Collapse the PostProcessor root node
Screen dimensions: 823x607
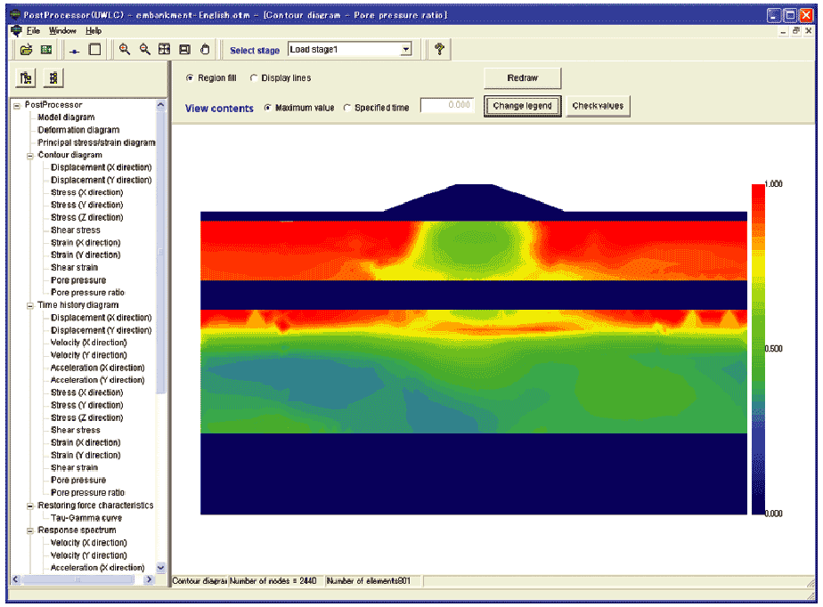coord(17,105)
